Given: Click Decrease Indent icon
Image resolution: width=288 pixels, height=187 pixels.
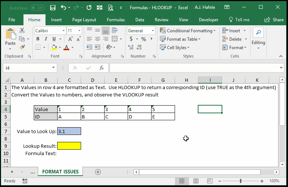Looking at the screenshot, I should coord(90,47).
